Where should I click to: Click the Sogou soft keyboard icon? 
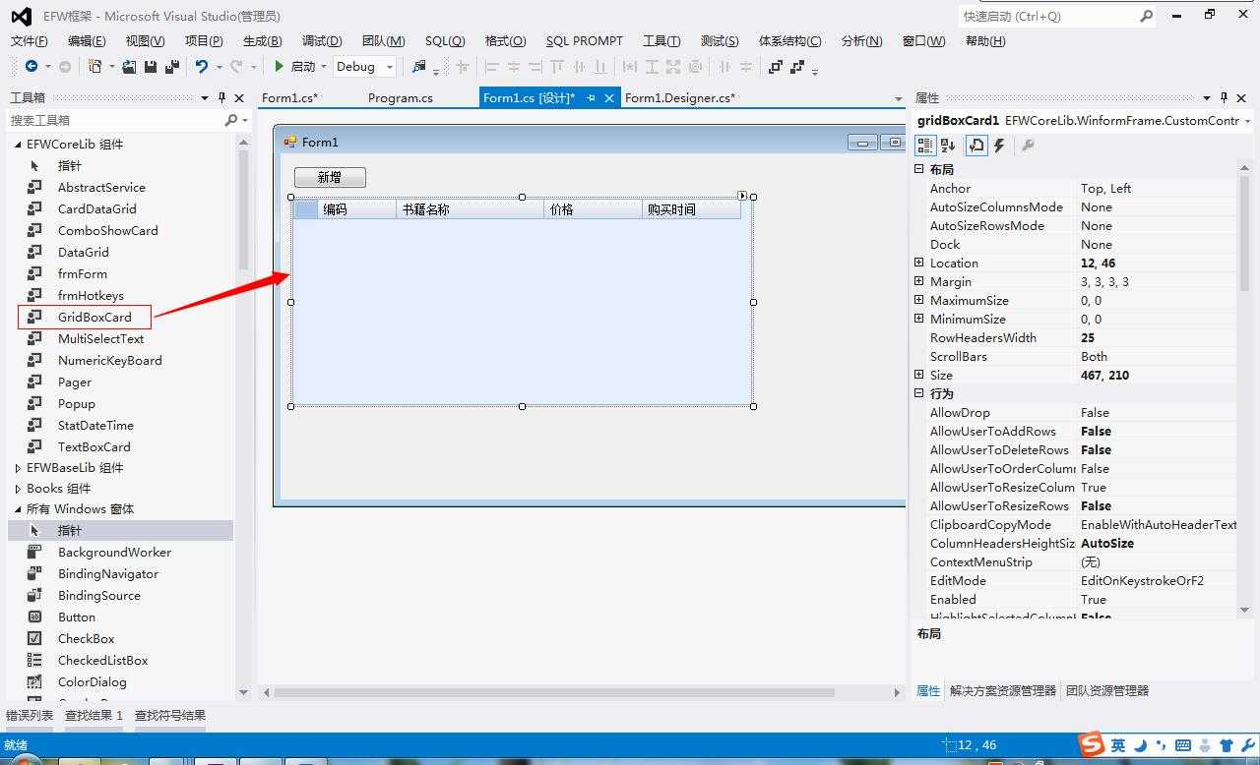pos(1183,745)
